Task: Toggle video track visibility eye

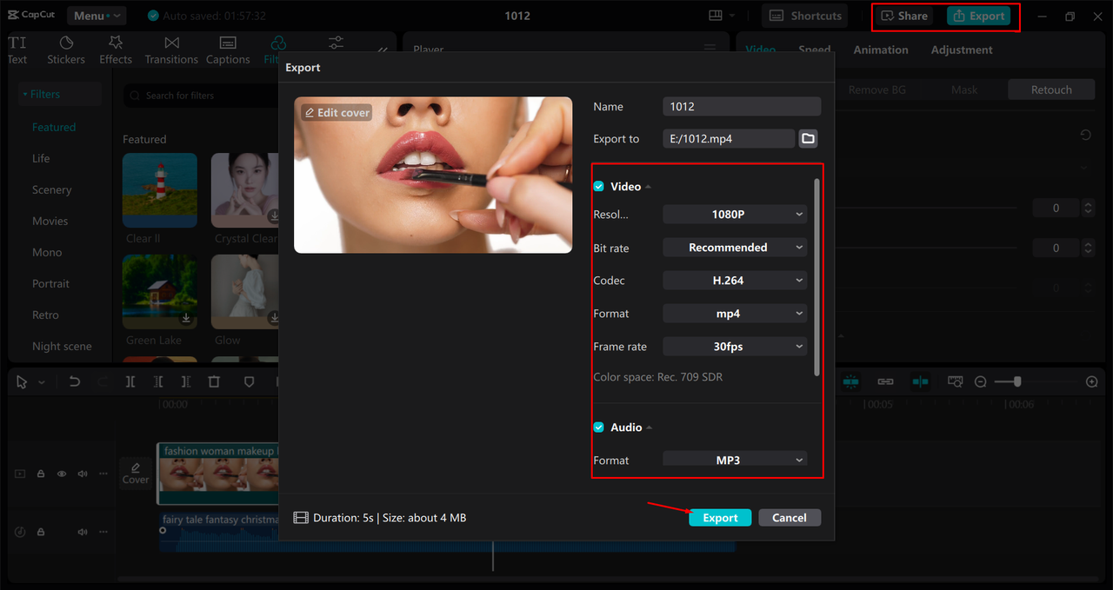Action: click(x=62, y=474)
